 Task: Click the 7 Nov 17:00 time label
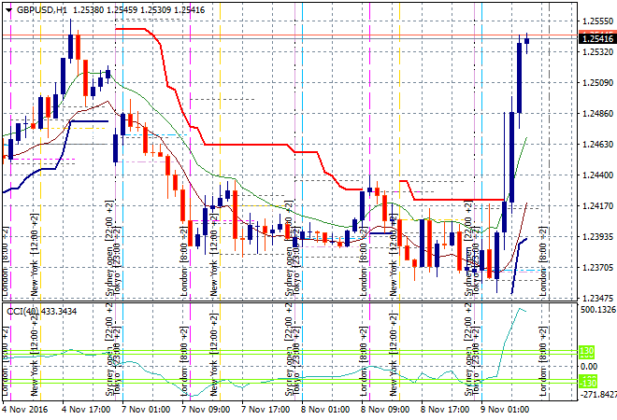[x=265, y=410]
